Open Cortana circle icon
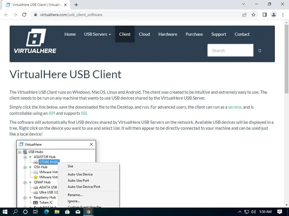 click(25, 212)
